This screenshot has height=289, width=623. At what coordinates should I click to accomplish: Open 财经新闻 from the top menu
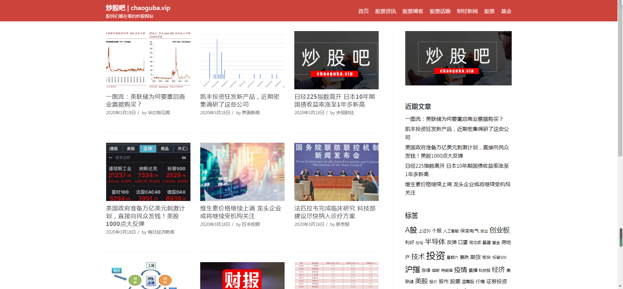click(x=467, y=11)
